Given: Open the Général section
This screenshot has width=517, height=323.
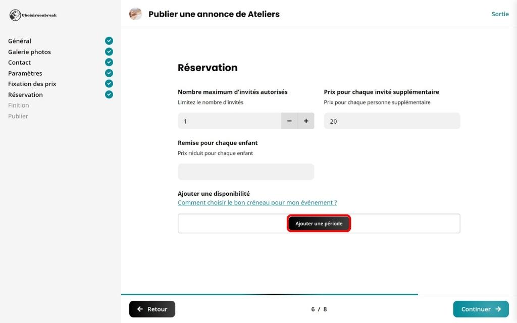Looking at the screenshot, I should click(x=20, y=41).
